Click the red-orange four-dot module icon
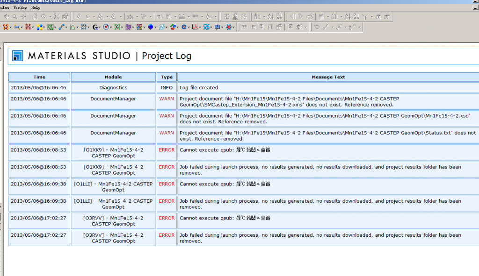 [x=6, y=27]
